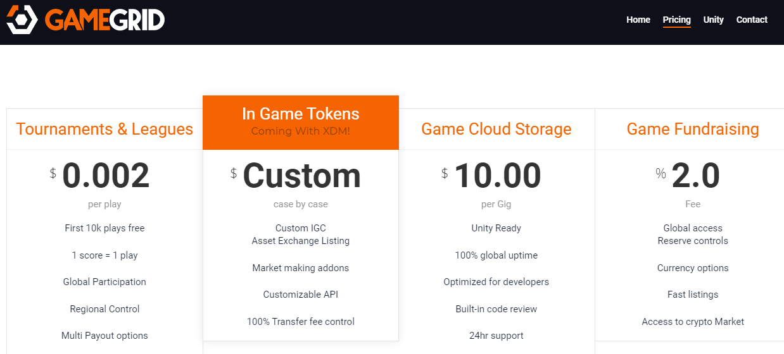
Task: Click the Built-in code review feature
Action: pos(496,309)
